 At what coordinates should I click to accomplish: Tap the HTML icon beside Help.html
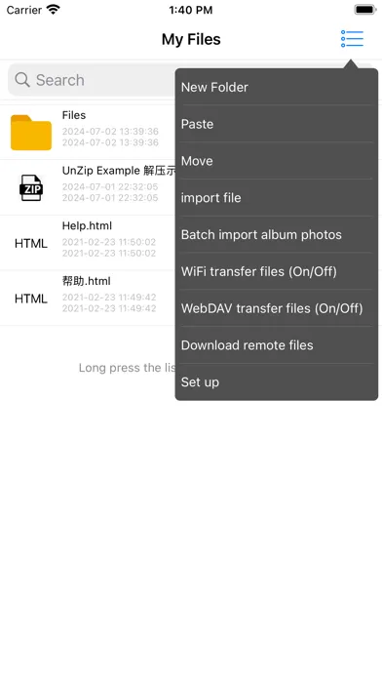[x=31, y=243]
